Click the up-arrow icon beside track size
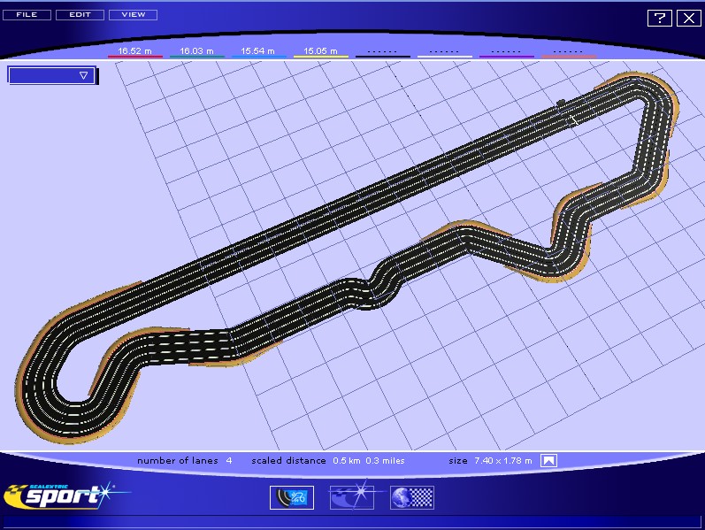This screenshot has height=530, width=705. 548,460
